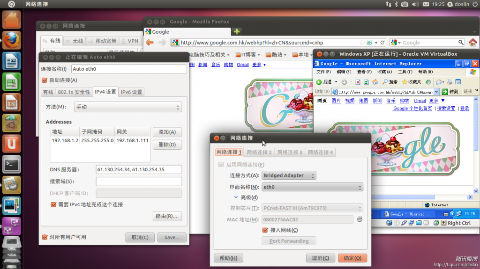
Task: Open the IE 文件(F) menu
Action: click(x=323, y=72)
